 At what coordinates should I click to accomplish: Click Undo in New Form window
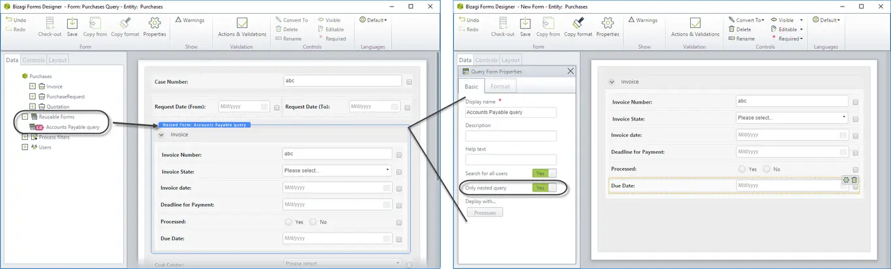pos(468,20)
